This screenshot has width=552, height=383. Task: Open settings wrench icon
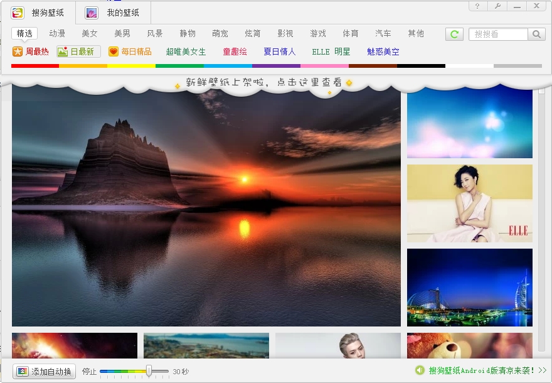click(497, 6)
